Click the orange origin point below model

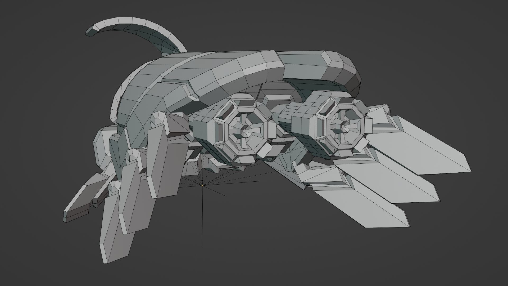point(202,185)
